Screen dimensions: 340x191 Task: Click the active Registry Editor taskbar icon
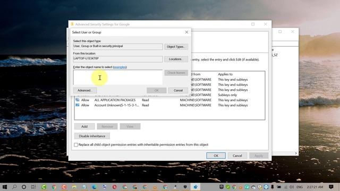[x=195, y=187]
